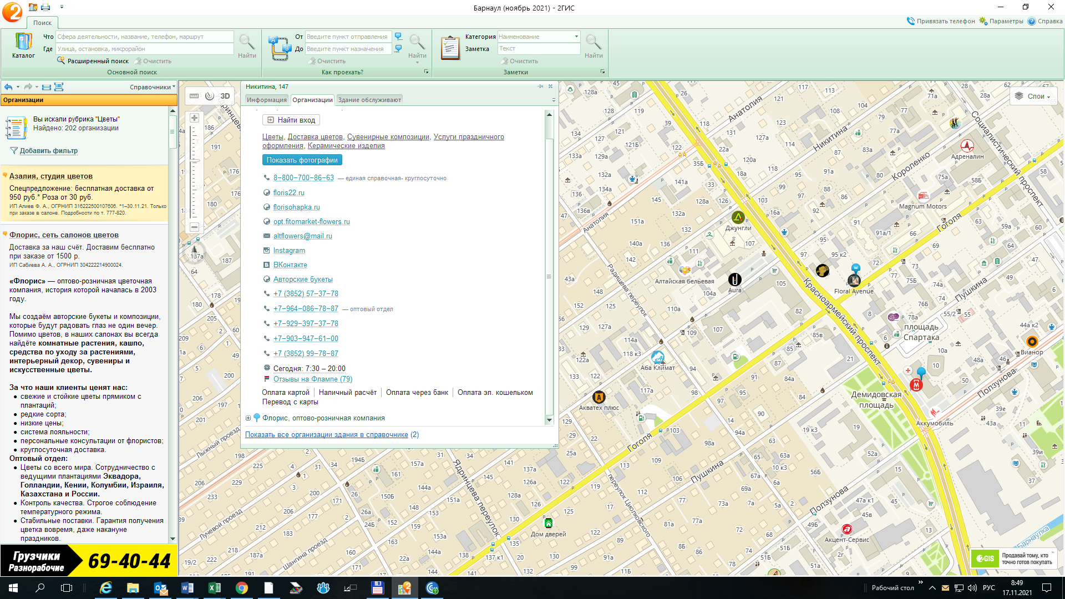Click Отзывы на Флампе (79)
This screenshot has height=599, width=1065.
pos(313,379)
